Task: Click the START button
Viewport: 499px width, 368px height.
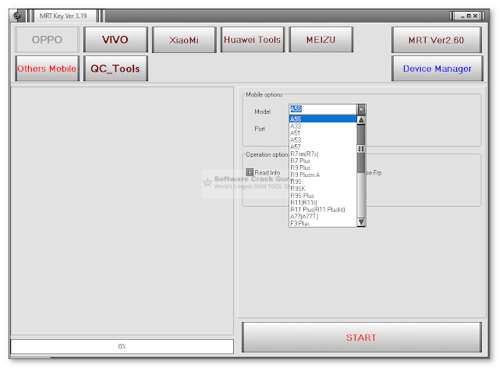Action: pos(361,337)
